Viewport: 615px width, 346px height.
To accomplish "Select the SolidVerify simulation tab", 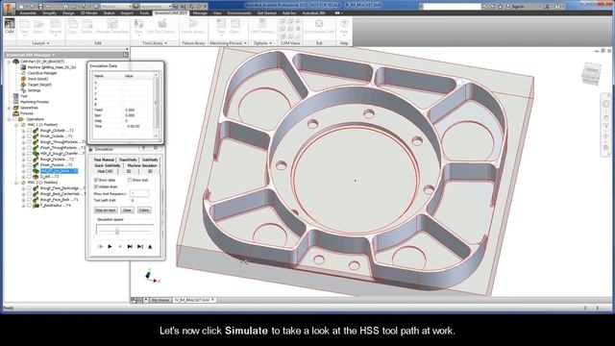I will click(150, 160).
